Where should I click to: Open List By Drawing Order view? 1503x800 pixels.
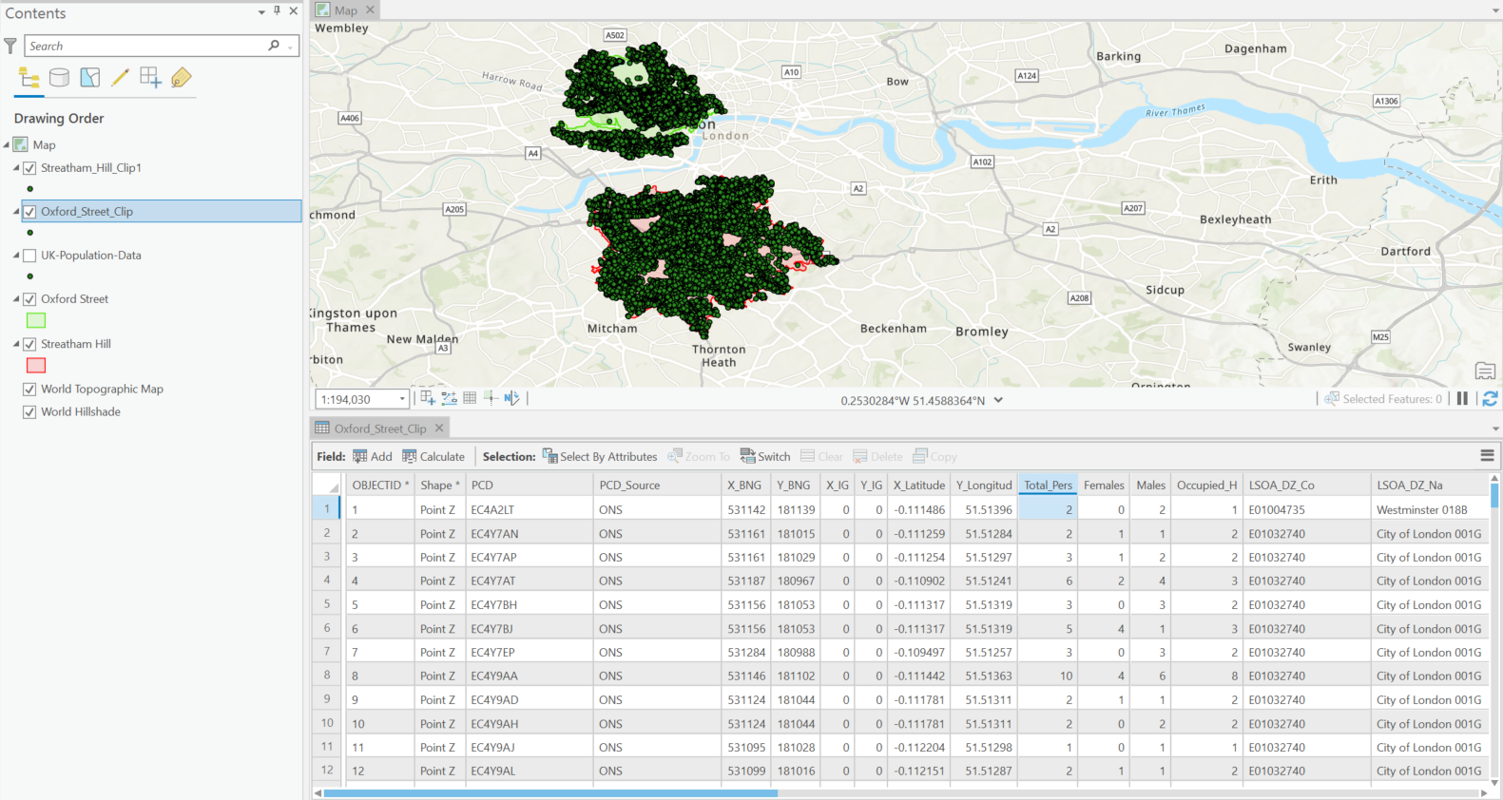coord(29,78)
